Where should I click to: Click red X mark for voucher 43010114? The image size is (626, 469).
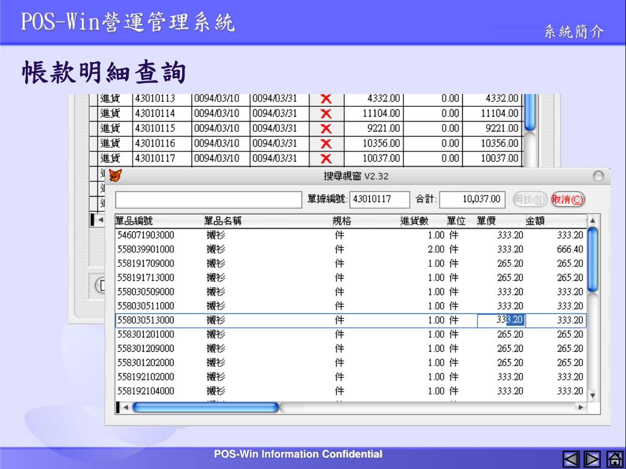pyautogui.click(x=326, y=114)
